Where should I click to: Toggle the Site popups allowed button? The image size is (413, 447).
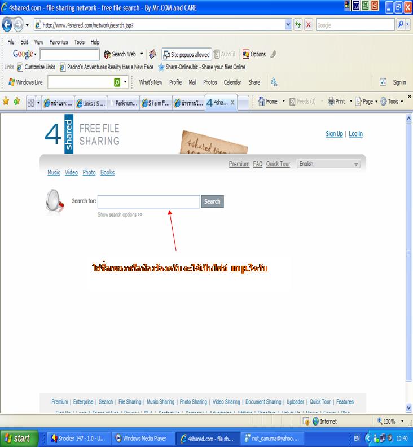pyautogui.click(x=187, y=54)
